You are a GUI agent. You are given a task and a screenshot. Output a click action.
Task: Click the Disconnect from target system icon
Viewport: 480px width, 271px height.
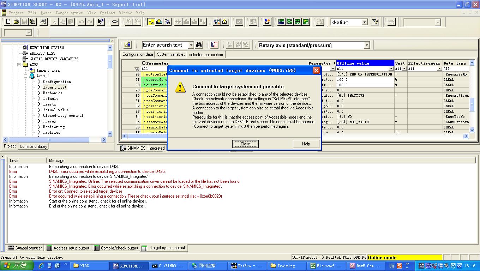pos(167,22)
